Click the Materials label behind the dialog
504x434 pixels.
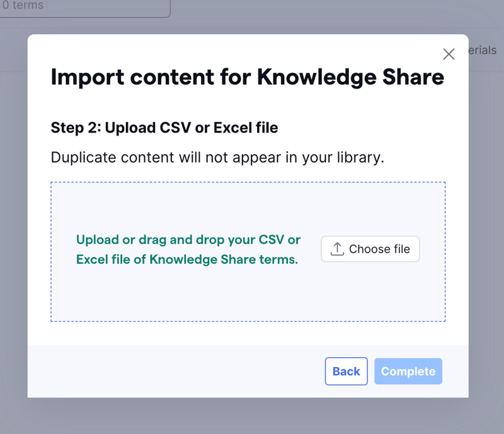(482, 50)
